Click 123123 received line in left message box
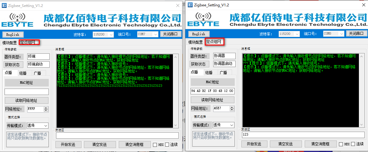This screenshot has width=368, height=152. [x=110, y=86]
